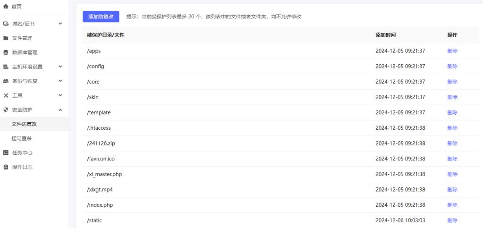Click the 数据库管理 database icon
The height and width of the screenshot is (228, 483).
click(6, 52)
